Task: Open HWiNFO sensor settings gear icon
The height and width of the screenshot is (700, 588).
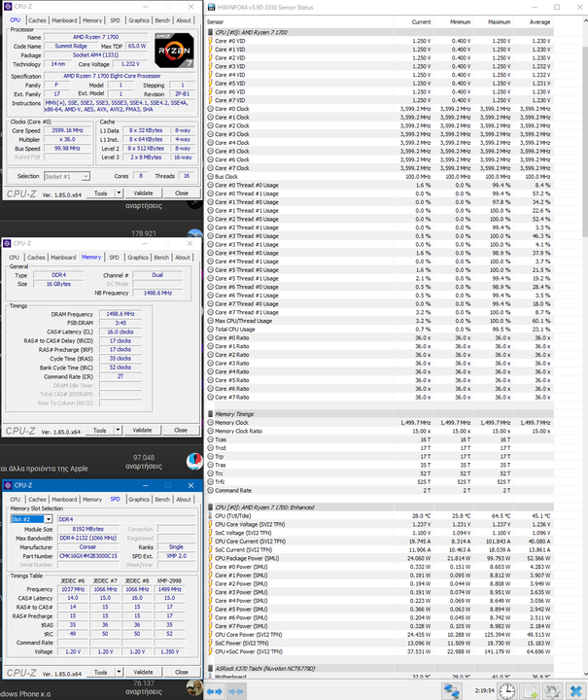Action: click(x=552, y=691)
